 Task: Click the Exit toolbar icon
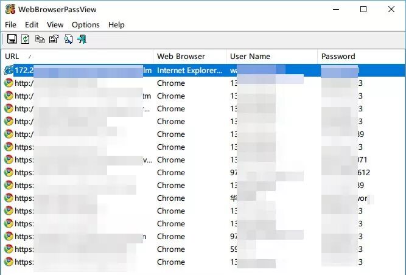click(x=82, y=39)
